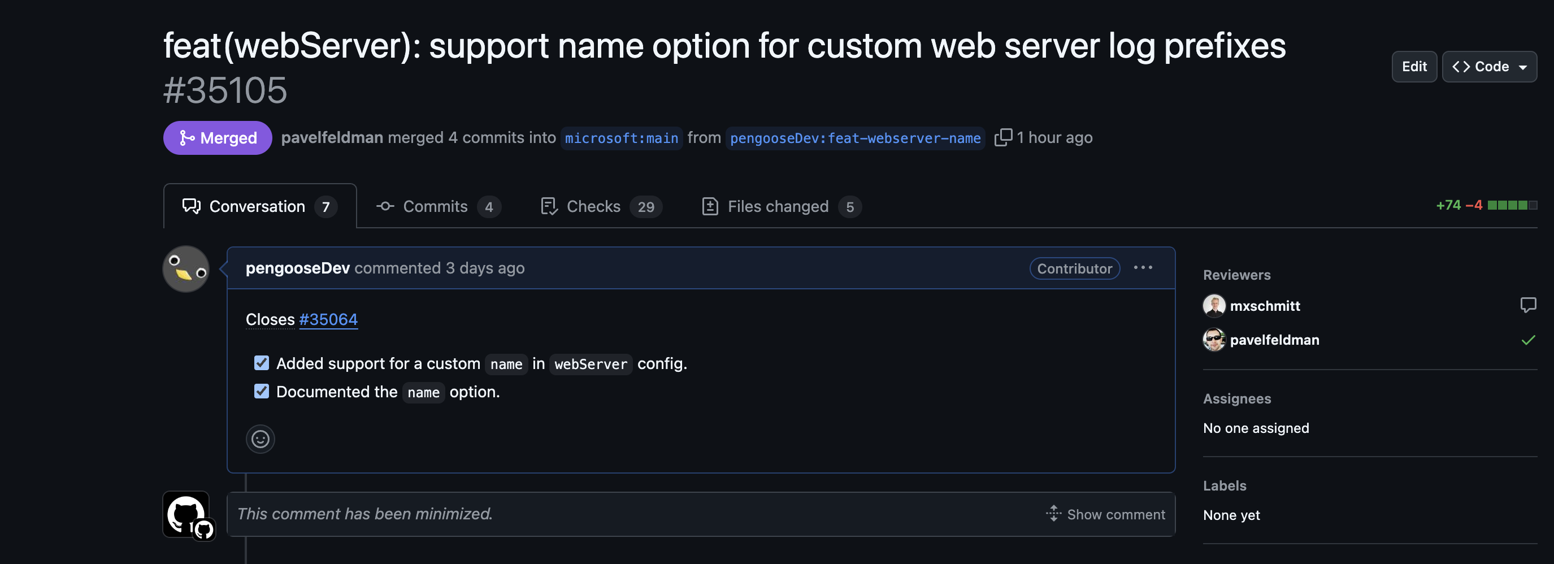
Task: Click the Checks tab checklist icon
Action: (549, 206)
